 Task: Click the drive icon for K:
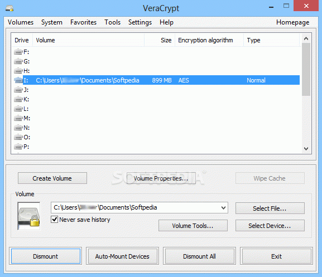pyautogui.click(x=18, y=99)
